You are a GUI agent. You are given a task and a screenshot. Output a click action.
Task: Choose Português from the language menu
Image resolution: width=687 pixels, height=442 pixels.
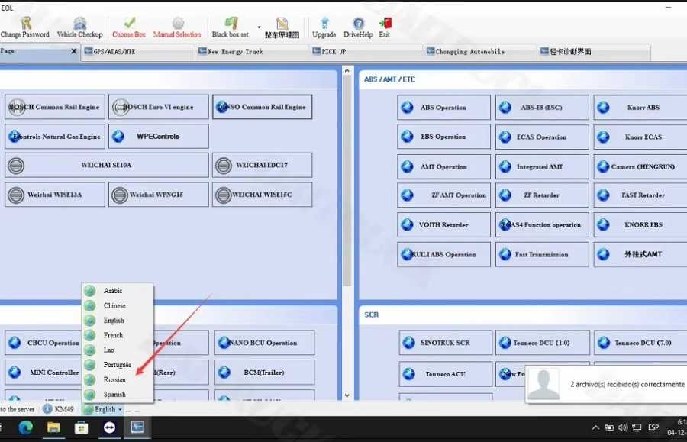pos(118,365)
